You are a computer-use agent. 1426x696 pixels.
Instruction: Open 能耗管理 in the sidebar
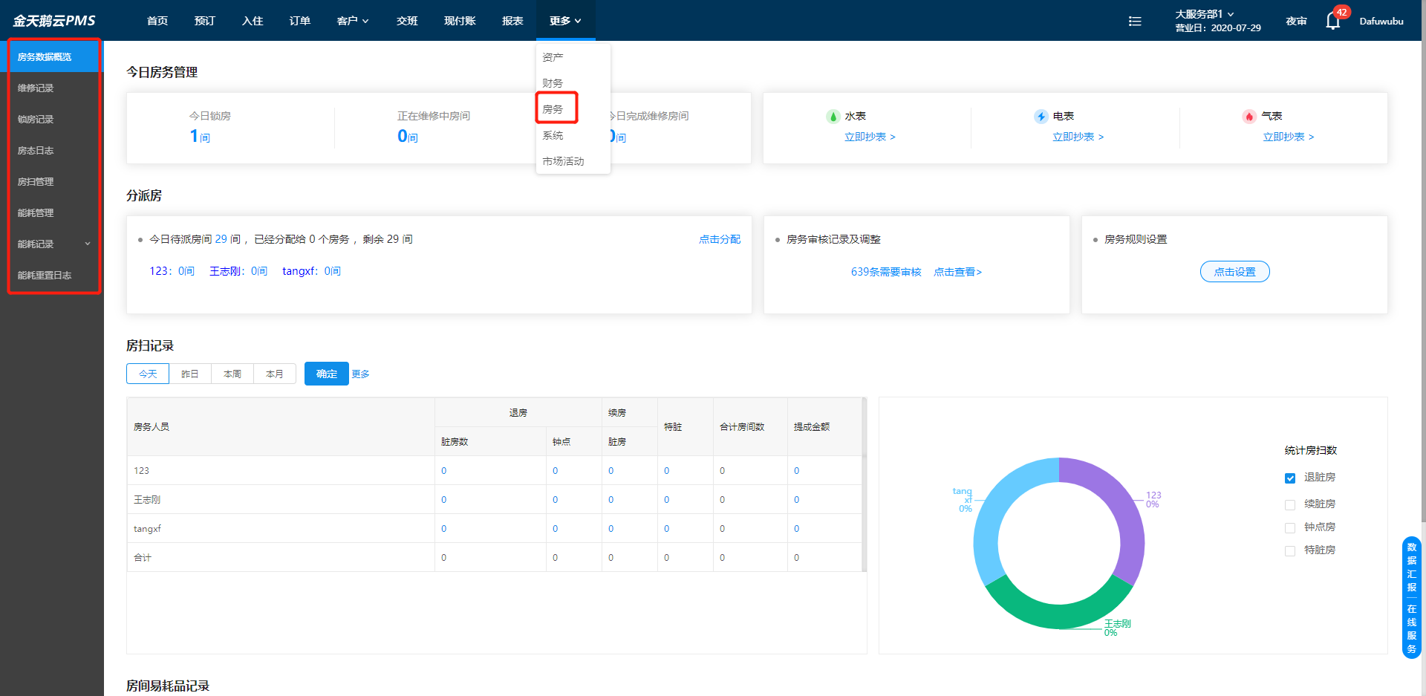53,212
